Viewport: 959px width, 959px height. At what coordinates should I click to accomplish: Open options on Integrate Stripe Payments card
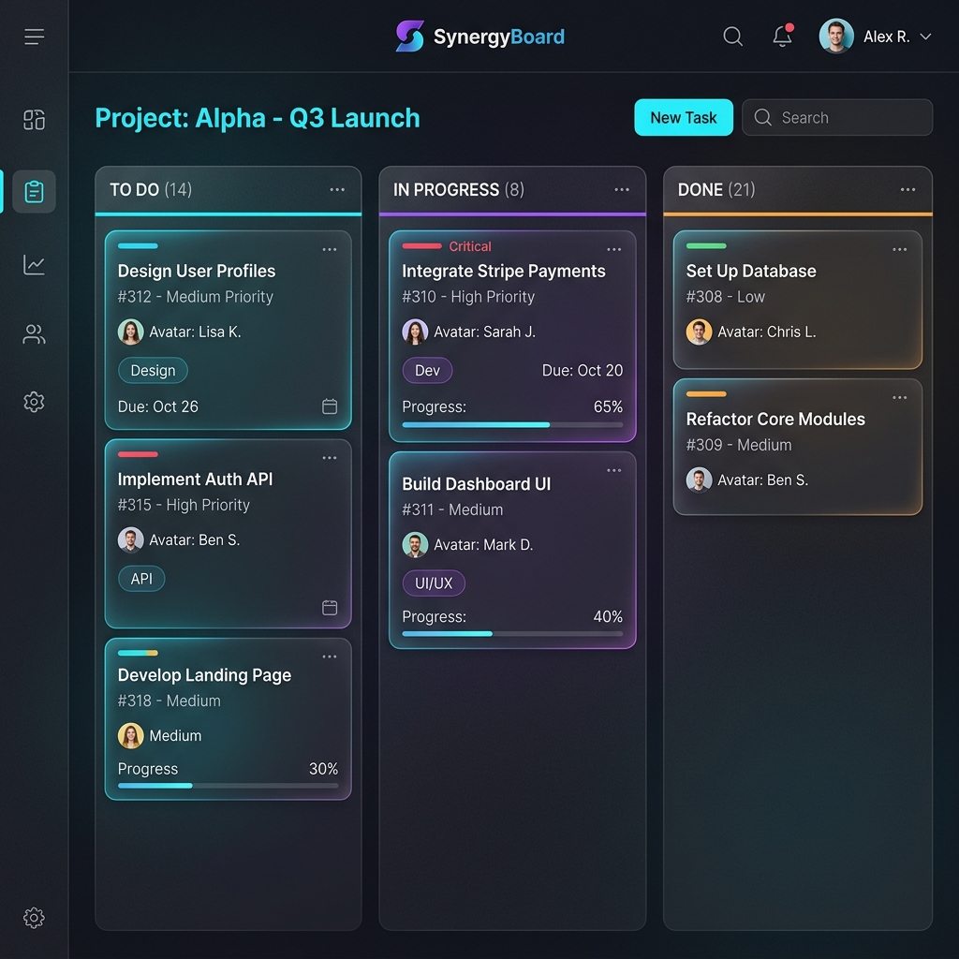point(613,249)
